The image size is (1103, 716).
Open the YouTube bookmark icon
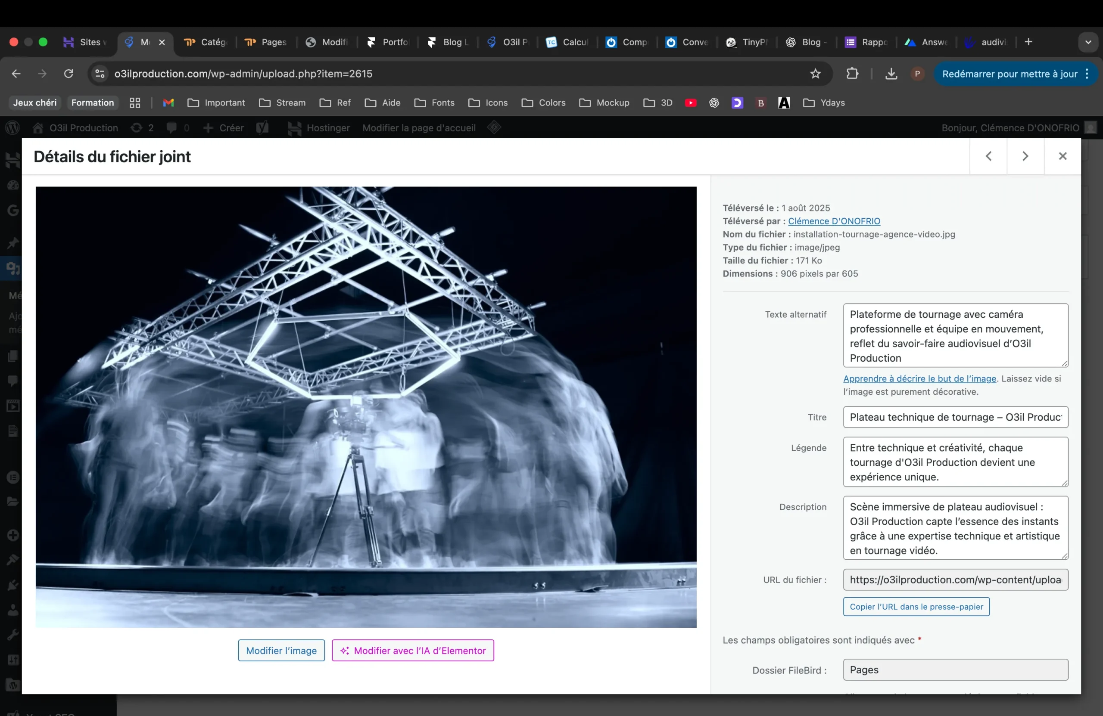(691, 103)
